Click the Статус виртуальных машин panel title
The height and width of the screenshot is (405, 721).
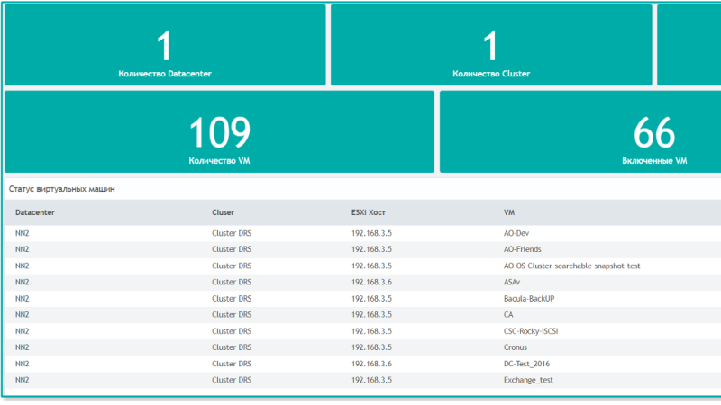click(x=61, y=189)
